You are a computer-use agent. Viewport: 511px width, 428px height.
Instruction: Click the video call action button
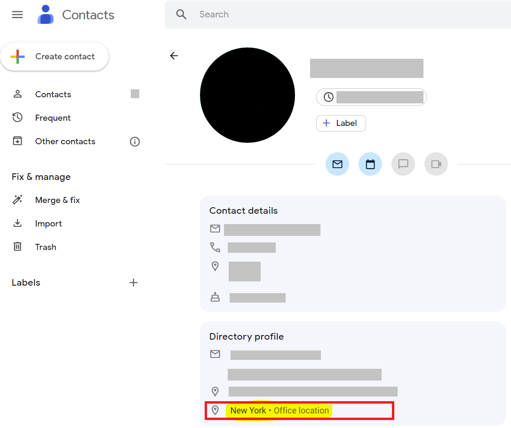point(436,164)
